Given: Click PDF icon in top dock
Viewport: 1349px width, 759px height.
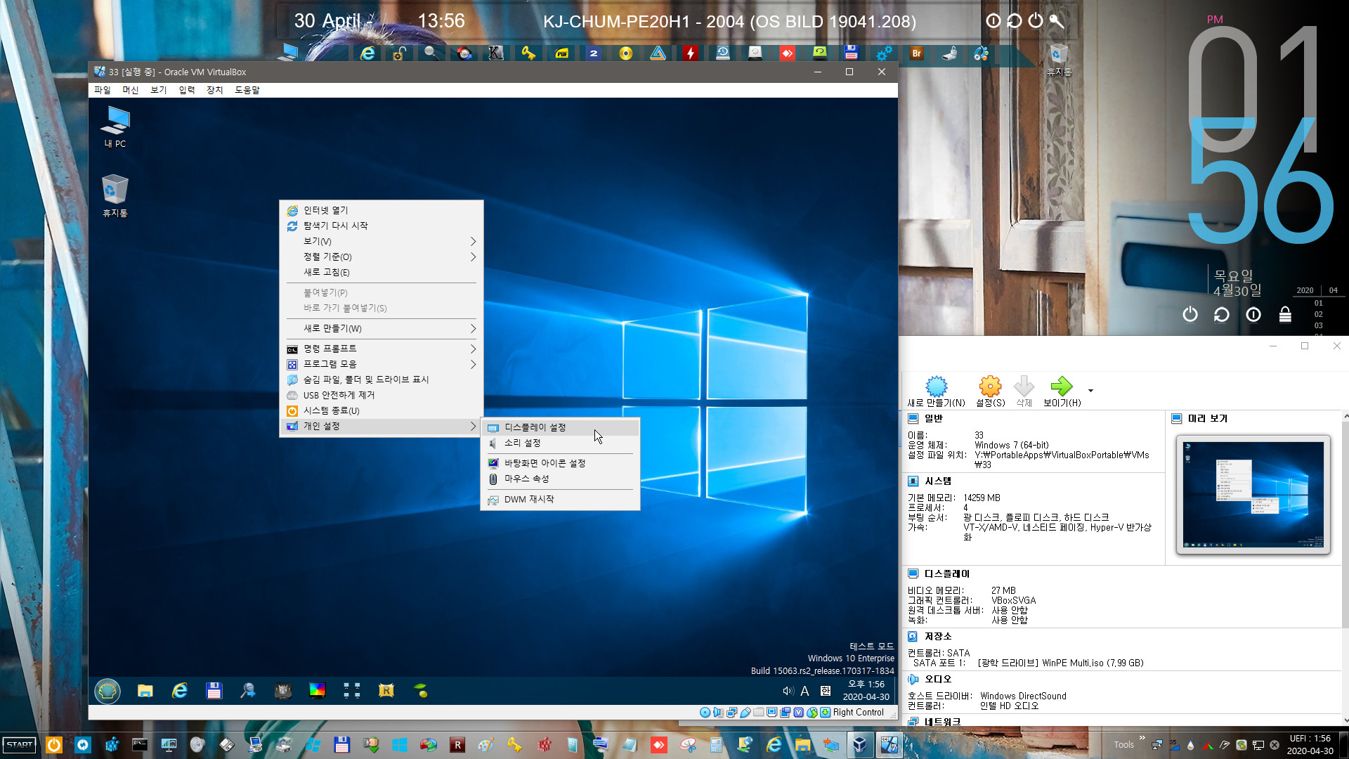Looking at the screenshot, I should pyautogui.click(x=561, y=53).
